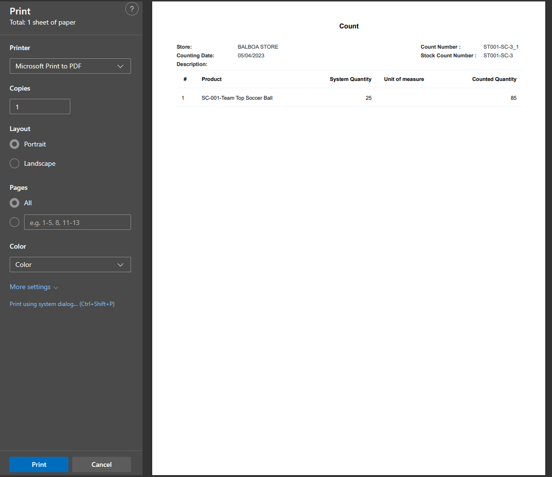
Task: Open the Color mode dropdown
Action: click(x=70, y=265)
